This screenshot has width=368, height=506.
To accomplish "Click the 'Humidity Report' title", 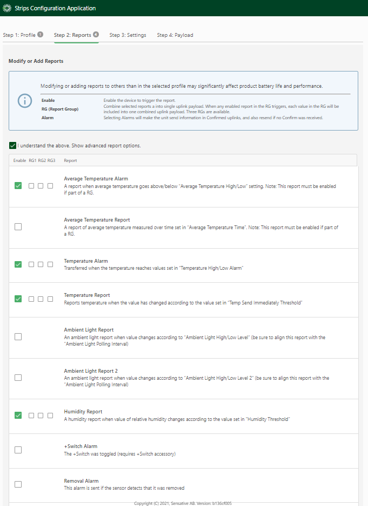I will tap(83, 412).
